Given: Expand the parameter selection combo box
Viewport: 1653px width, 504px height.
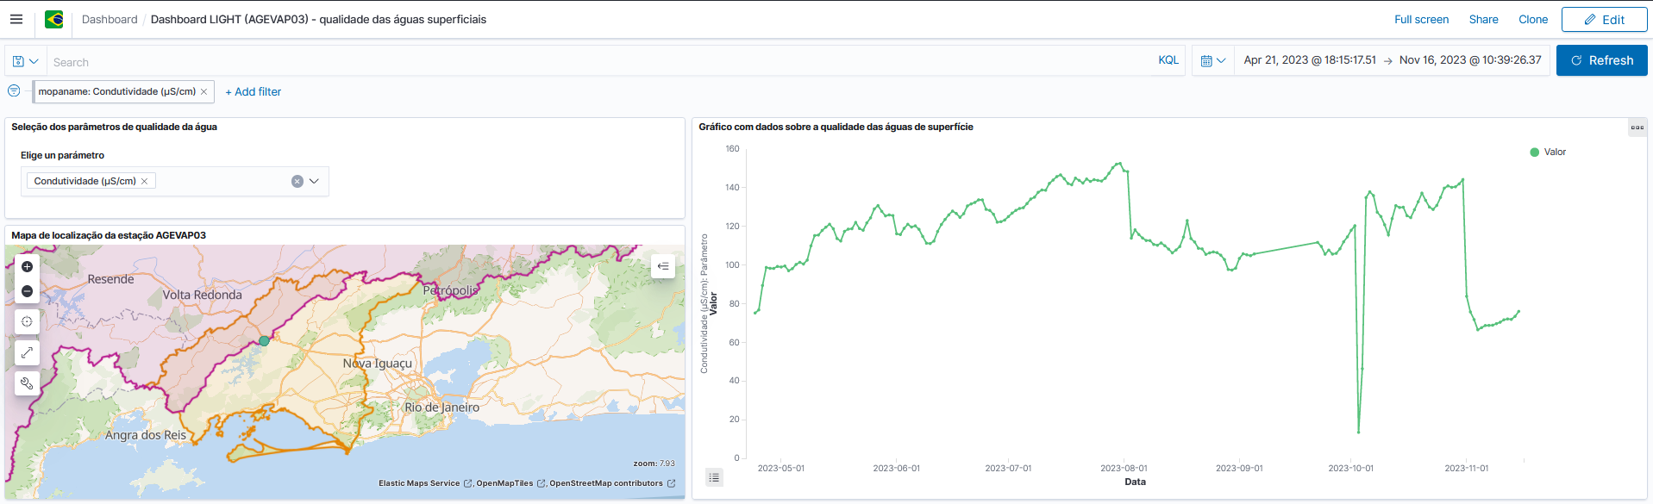Looking at the screenshot, I should [x=314, y=181].
